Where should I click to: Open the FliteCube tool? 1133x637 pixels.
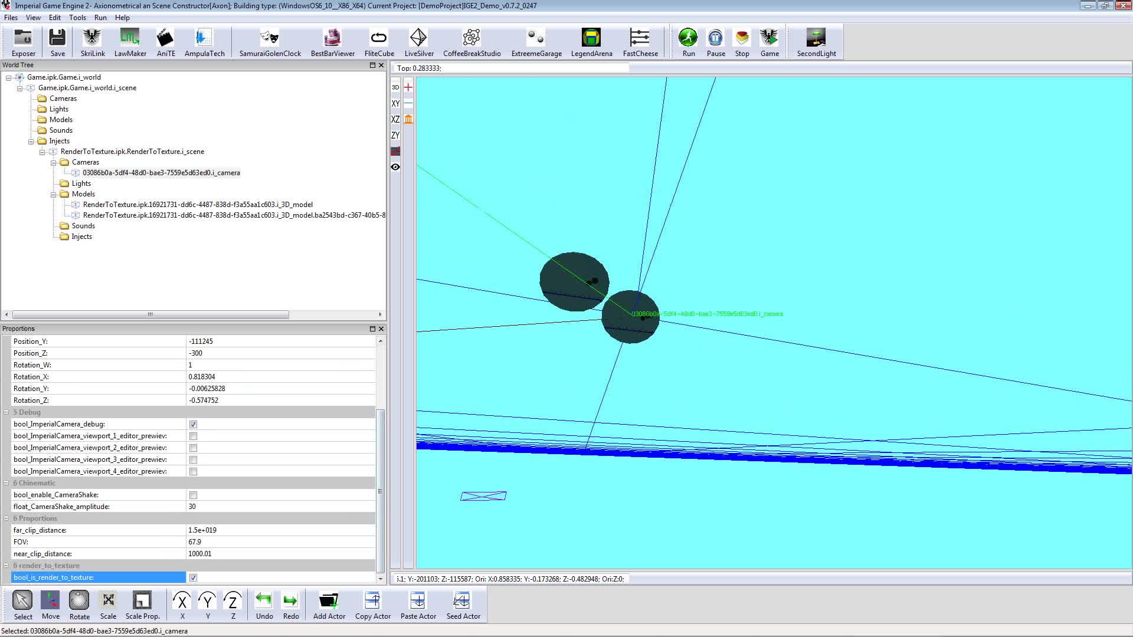tap(379, 42)
